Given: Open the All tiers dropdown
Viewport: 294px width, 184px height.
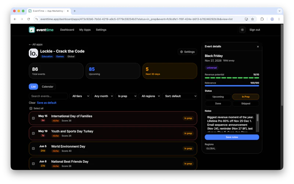Looking at the screenshot, I should click(x=80, y=96).
